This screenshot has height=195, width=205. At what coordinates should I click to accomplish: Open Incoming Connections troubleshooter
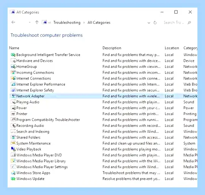[35, 73]
